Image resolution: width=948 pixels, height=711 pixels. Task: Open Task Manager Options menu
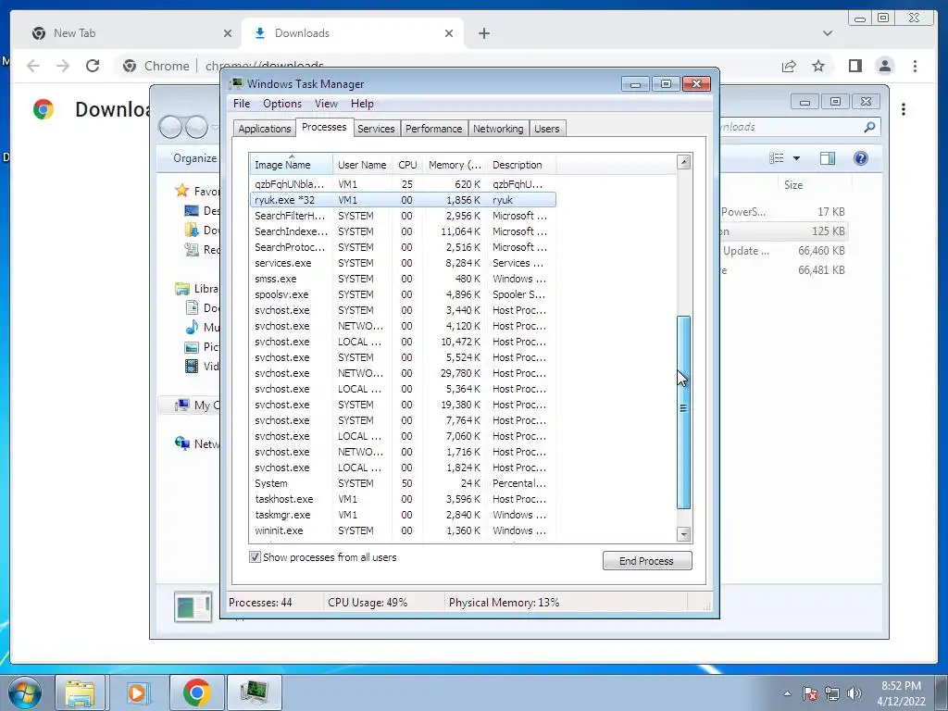pos(281,104)
